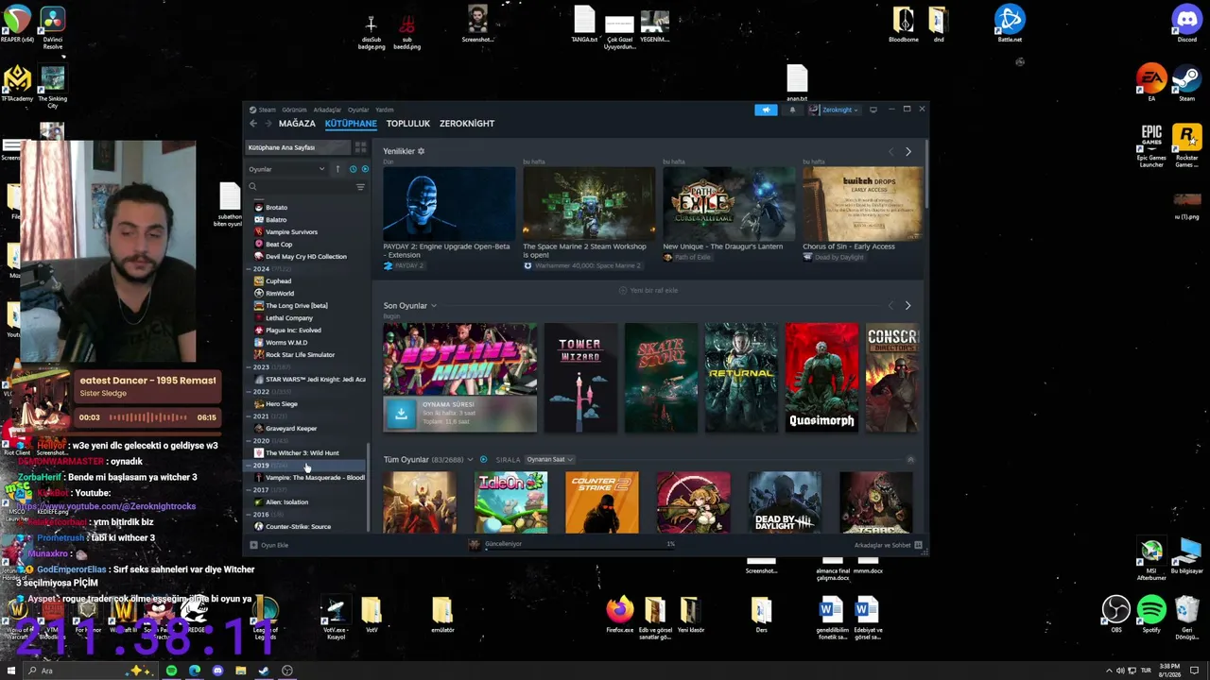This screenshot has width=1210, height=680.
Task: Open the Returnal game cover
Action: pos(740,378)
